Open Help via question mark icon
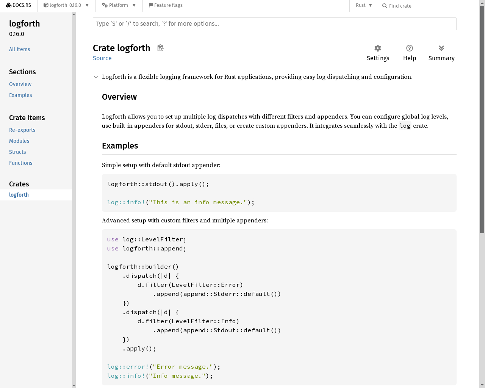Screen dimensions: 485x388 410,53
